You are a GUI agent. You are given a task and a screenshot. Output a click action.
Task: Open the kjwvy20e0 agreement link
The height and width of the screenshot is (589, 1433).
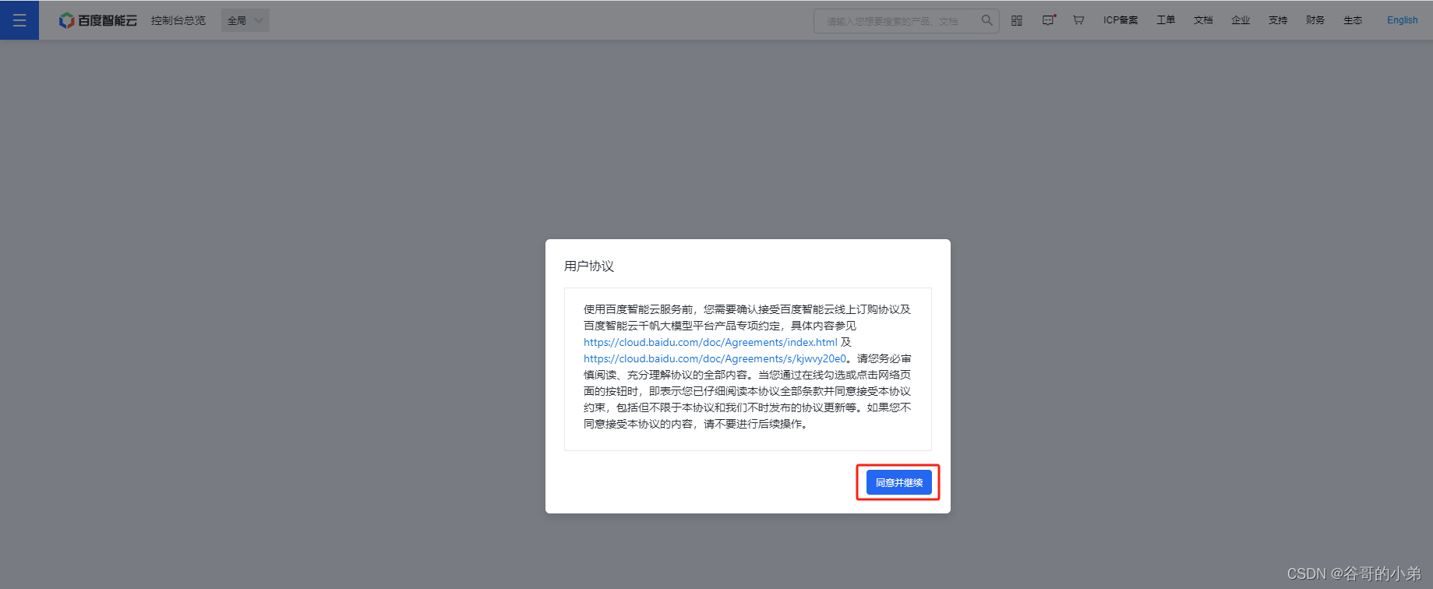coord(714,358)
